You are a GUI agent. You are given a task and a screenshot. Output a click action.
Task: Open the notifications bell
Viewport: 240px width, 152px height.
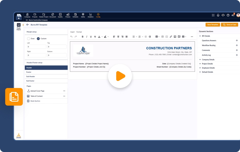coord(218,15)
